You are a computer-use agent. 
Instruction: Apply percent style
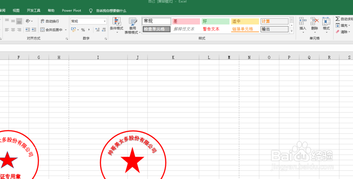pyautogui.click(x=83, y=30)
